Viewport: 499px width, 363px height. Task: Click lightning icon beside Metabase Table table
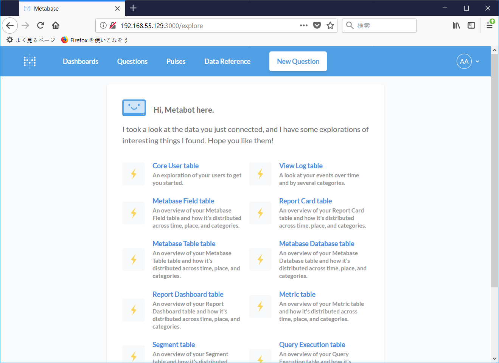[x=134, y=259]
